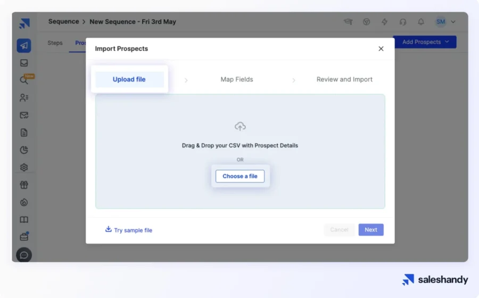Click the graduation cap academy icon
The width and height of the screenshot is (479, 298).
(348, 22)
